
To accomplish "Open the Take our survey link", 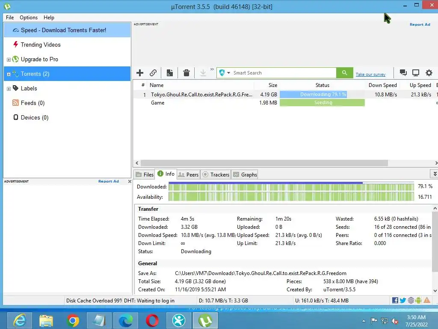I will [x=370, y=75].
